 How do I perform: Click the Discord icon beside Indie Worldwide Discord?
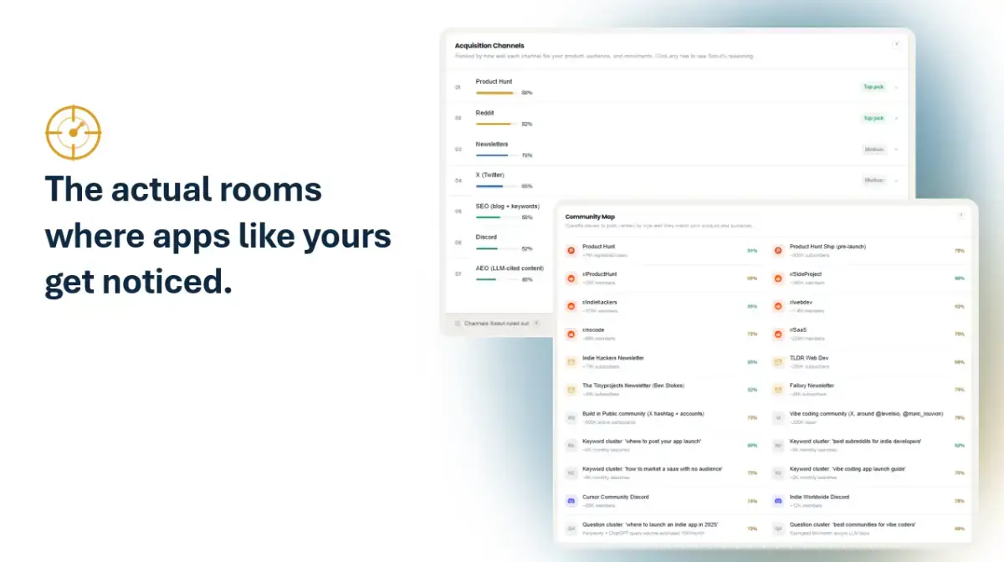click(778, 501)
